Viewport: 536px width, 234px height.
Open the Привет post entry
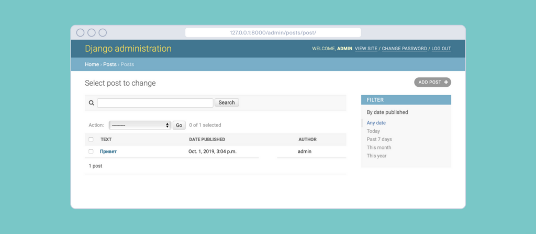click(108, 151)
